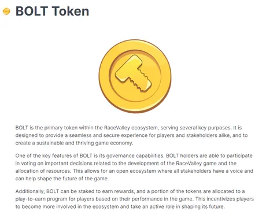Click the paragraph starting "One of the key features"
The height and width of the screenshot is (215, 266).
134,167
